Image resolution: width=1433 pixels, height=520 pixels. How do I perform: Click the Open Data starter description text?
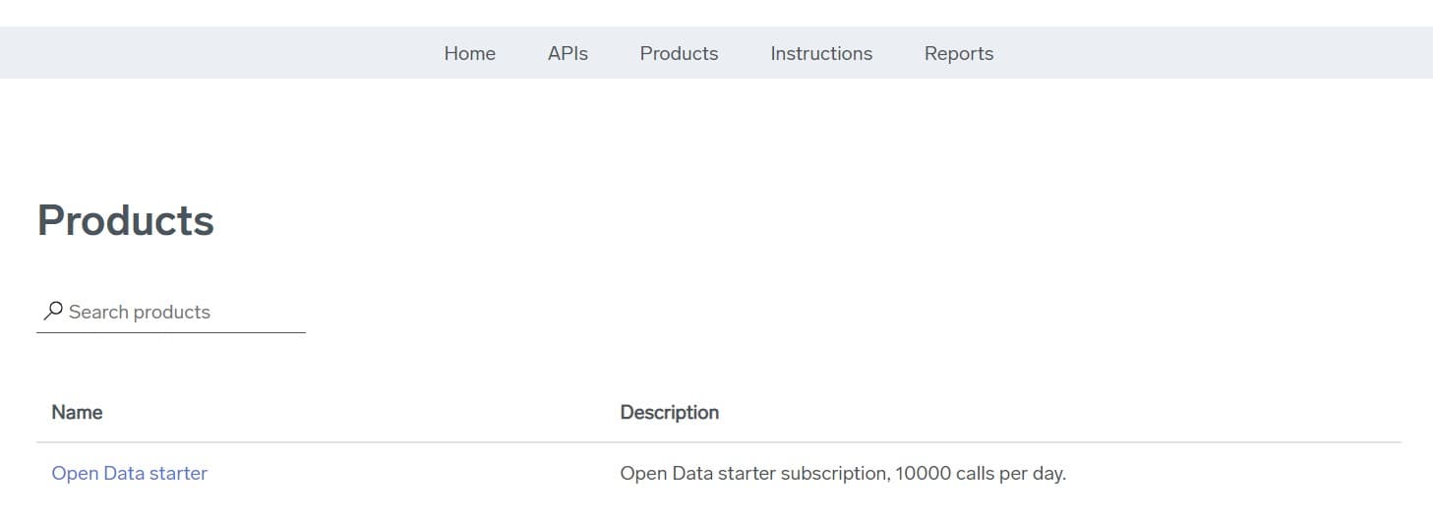tap(842, 473)
